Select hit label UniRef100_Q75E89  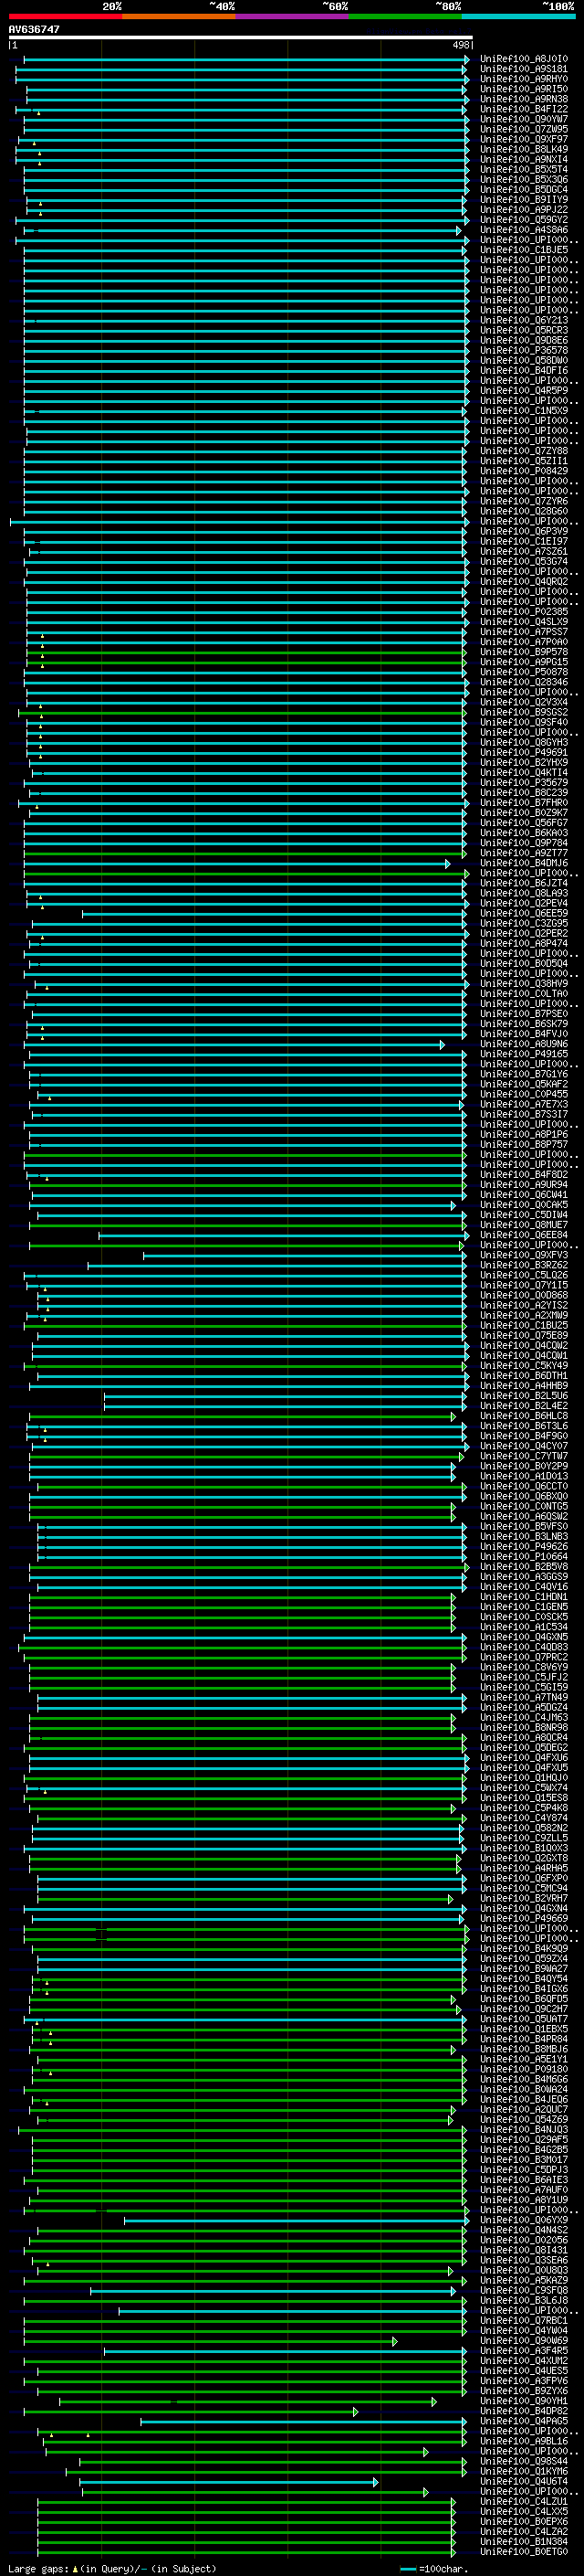(x=524, y=1335)
